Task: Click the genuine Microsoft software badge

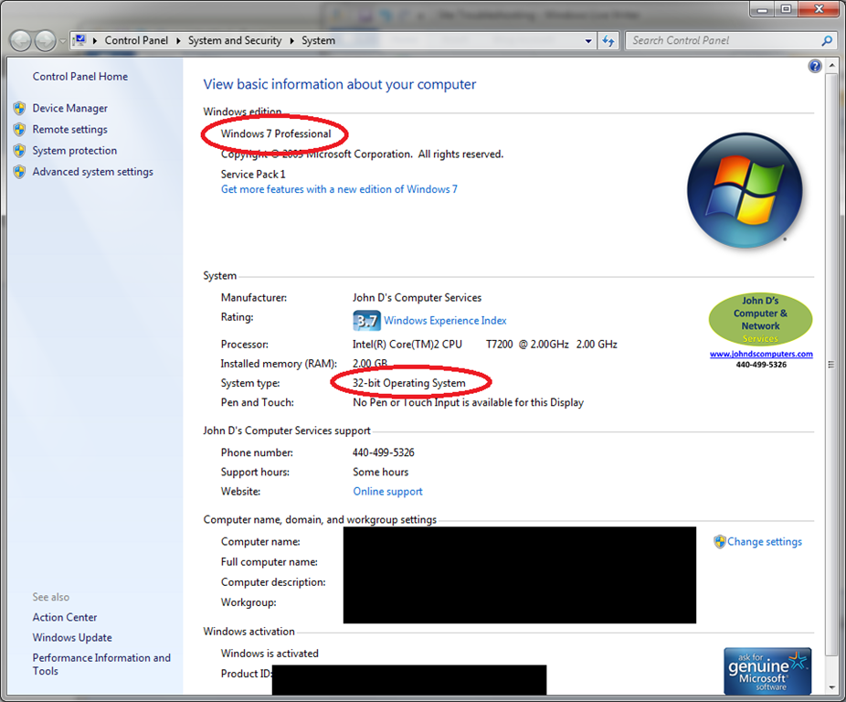Action: (767, 671)
